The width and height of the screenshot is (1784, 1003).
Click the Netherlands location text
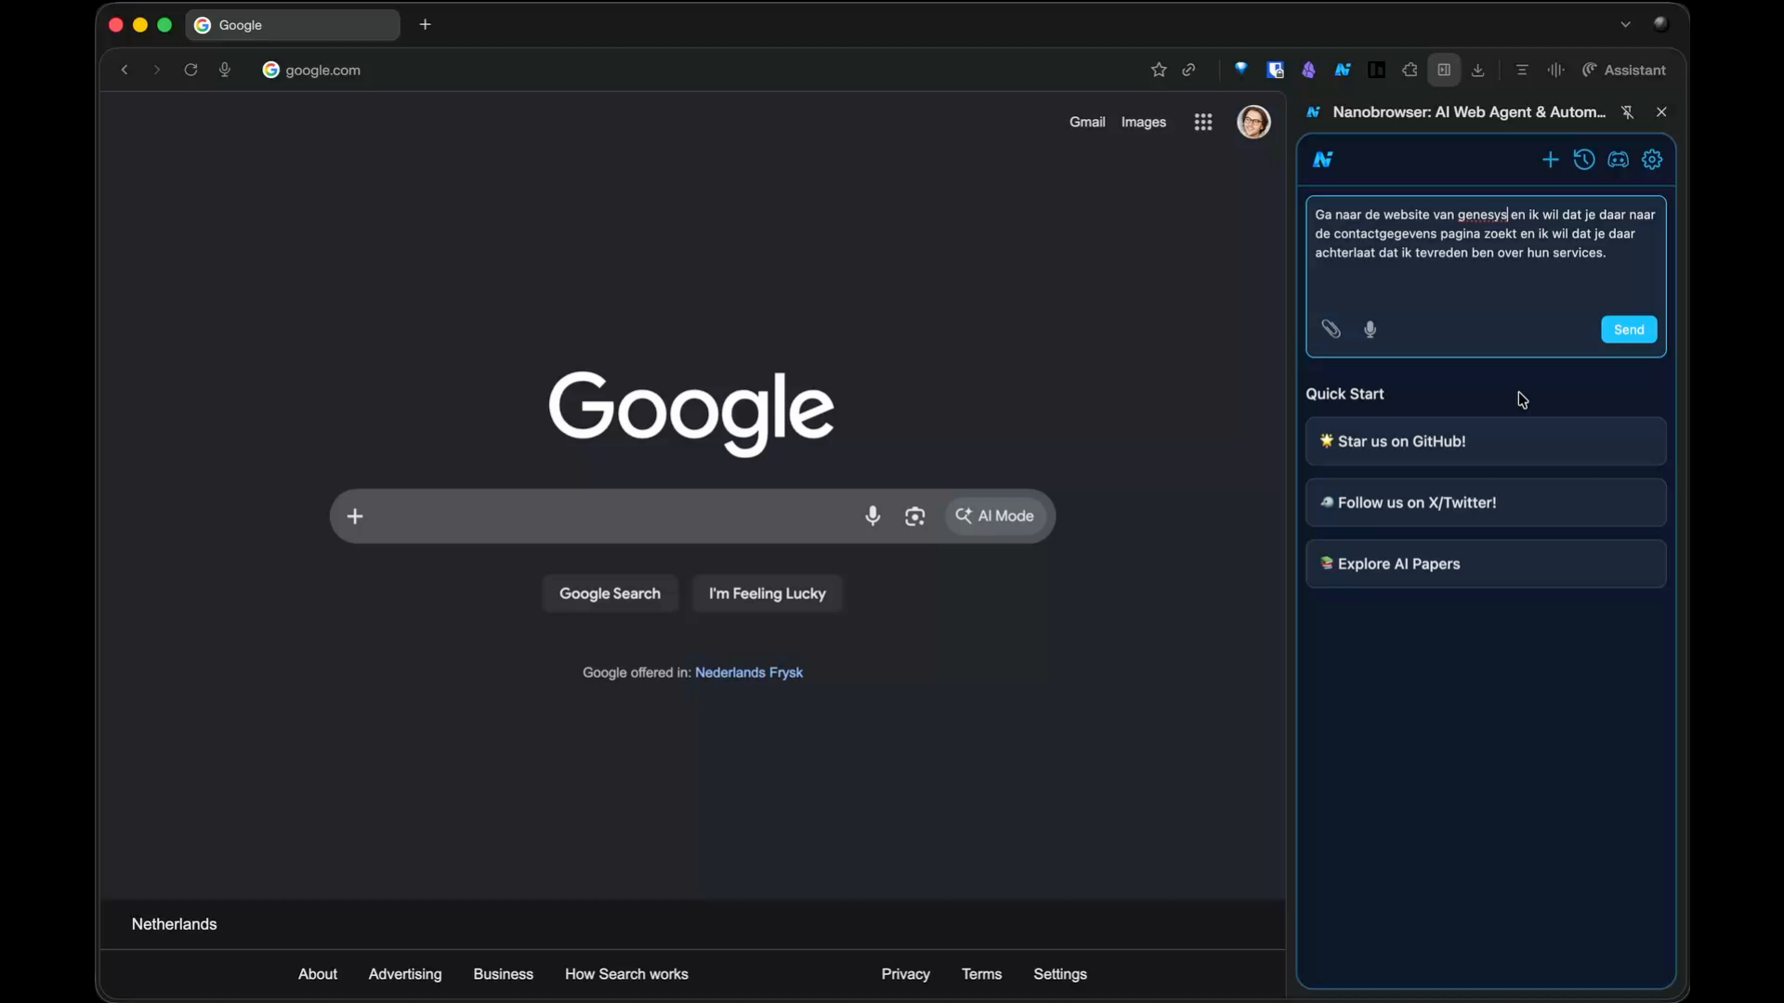(174, 924)
